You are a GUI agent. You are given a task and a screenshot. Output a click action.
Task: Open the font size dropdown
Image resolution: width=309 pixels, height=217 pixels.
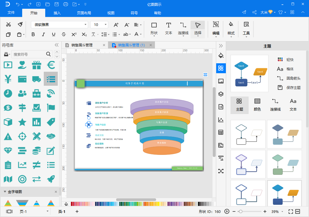(106, 24)
